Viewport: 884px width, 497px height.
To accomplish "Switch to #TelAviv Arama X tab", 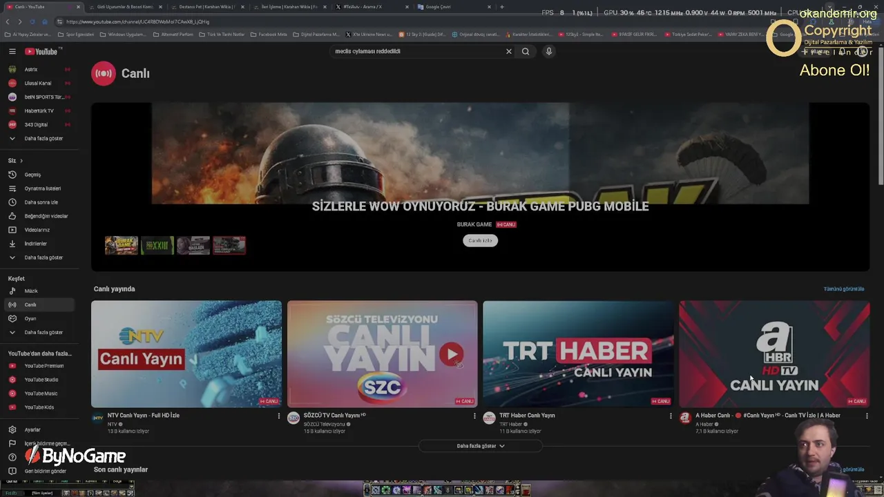I will click(371, 7).
